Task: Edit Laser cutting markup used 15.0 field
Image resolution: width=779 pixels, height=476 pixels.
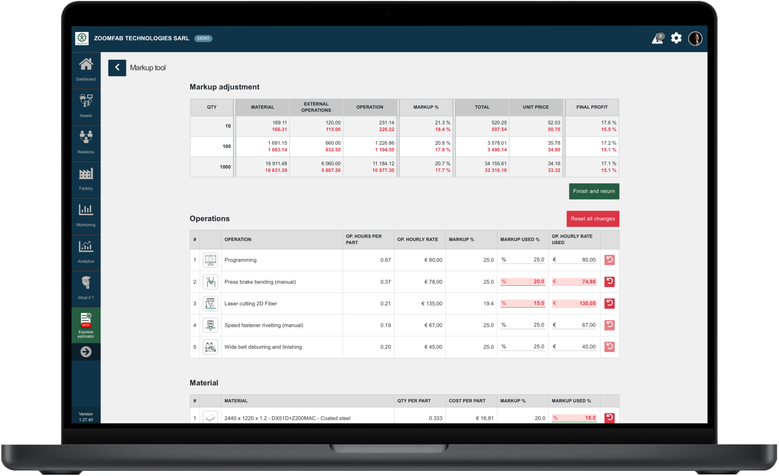Action: coord(523,303)
